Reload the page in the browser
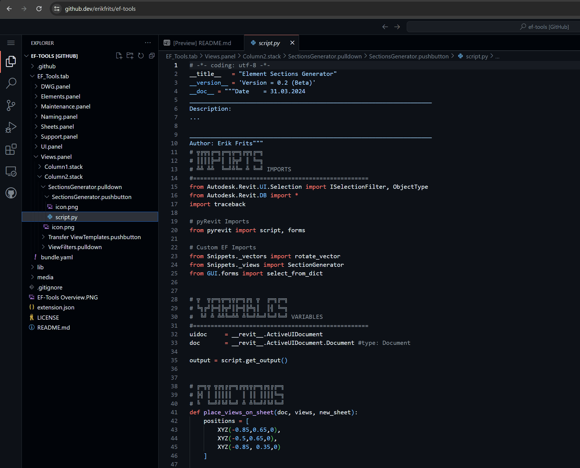The width and height of the screenshot is (580, 468). (x=39, y=9)
